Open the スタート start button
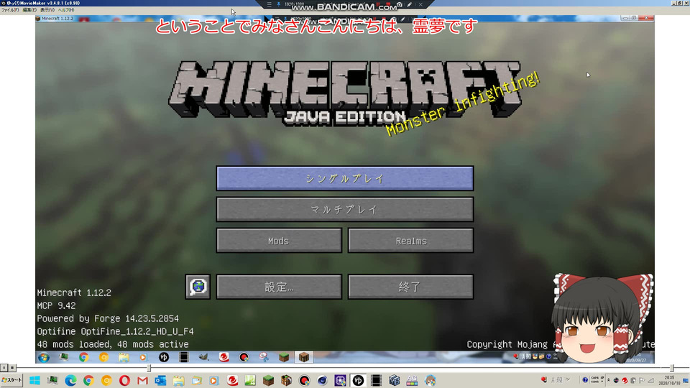This screenshot has height=388, width=690. point(11,380)
